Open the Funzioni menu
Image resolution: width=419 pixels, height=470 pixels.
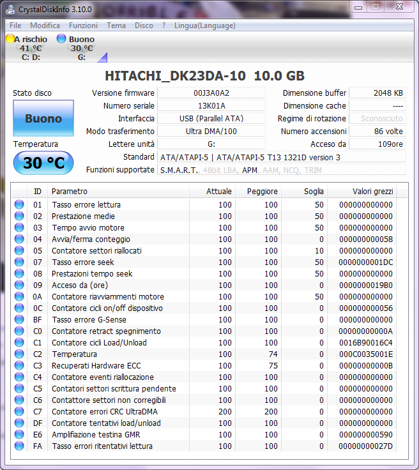point(83,26)
